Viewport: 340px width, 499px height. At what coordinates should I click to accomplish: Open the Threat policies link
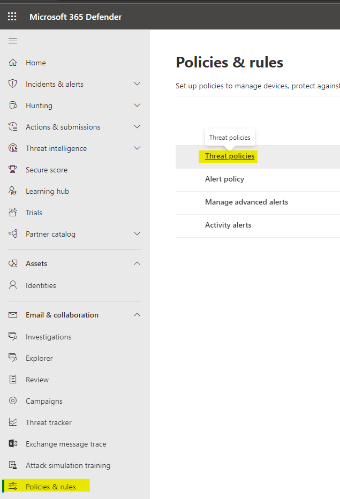point(230,156)
